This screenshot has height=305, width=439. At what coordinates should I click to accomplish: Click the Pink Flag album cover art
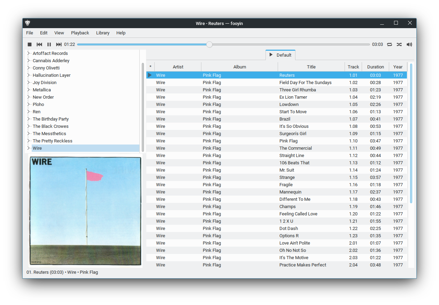(x=85, y=211)
